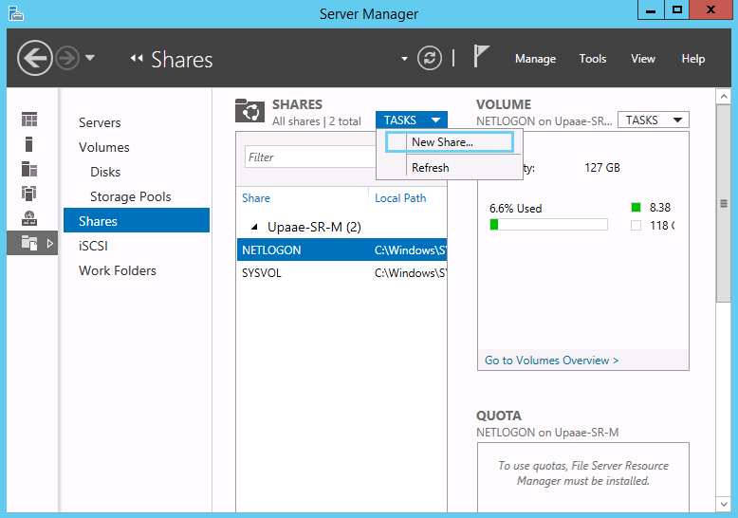The width and height of the screenshot is (738, 518).
Task: Select the Local Server sidebar icon
Action: pos(29,144)
